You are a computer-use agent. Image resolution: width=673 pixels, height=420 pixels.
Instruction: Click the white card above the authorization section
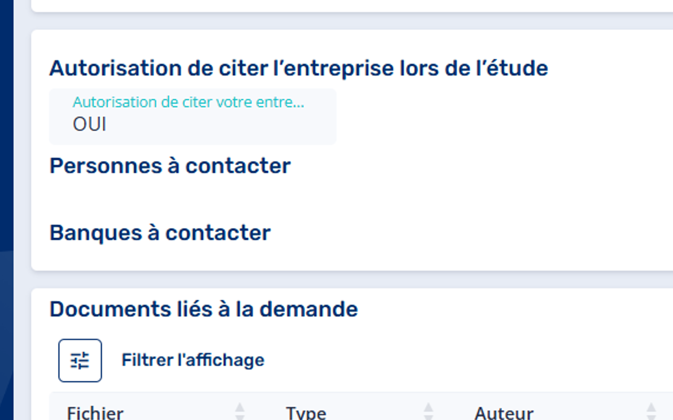click(x=352, y=5)
